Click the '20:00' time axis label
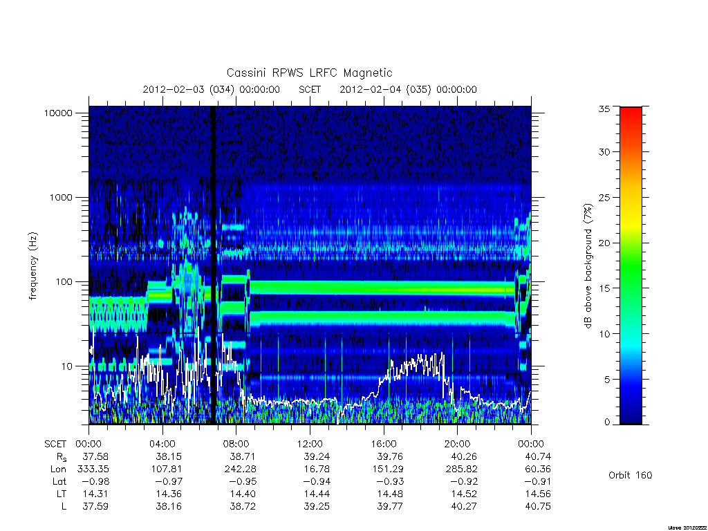The image size is (708, 531). 458,445
